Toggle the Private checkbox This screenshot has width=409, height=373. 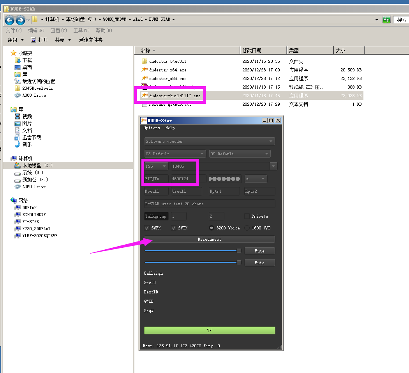[247, 216]
